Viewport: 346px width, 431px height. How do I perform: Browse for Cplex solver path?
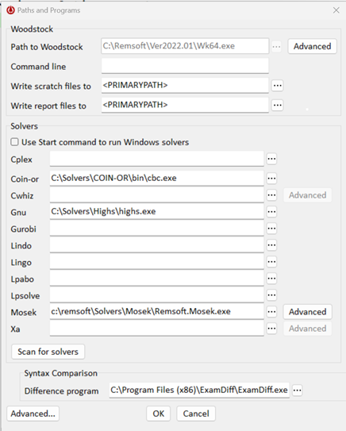tap(271, 159)
